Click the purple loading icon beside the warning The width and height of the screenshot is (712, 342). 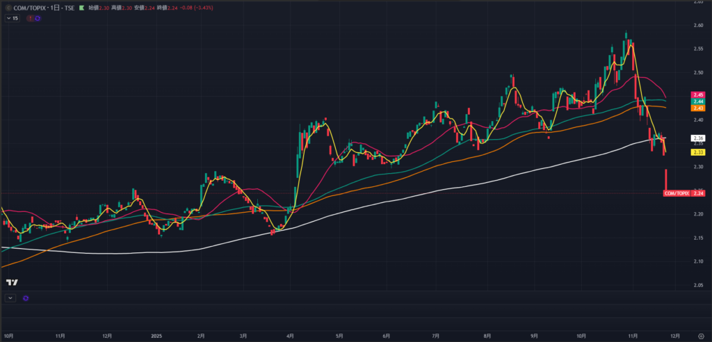tap(37, 18)
